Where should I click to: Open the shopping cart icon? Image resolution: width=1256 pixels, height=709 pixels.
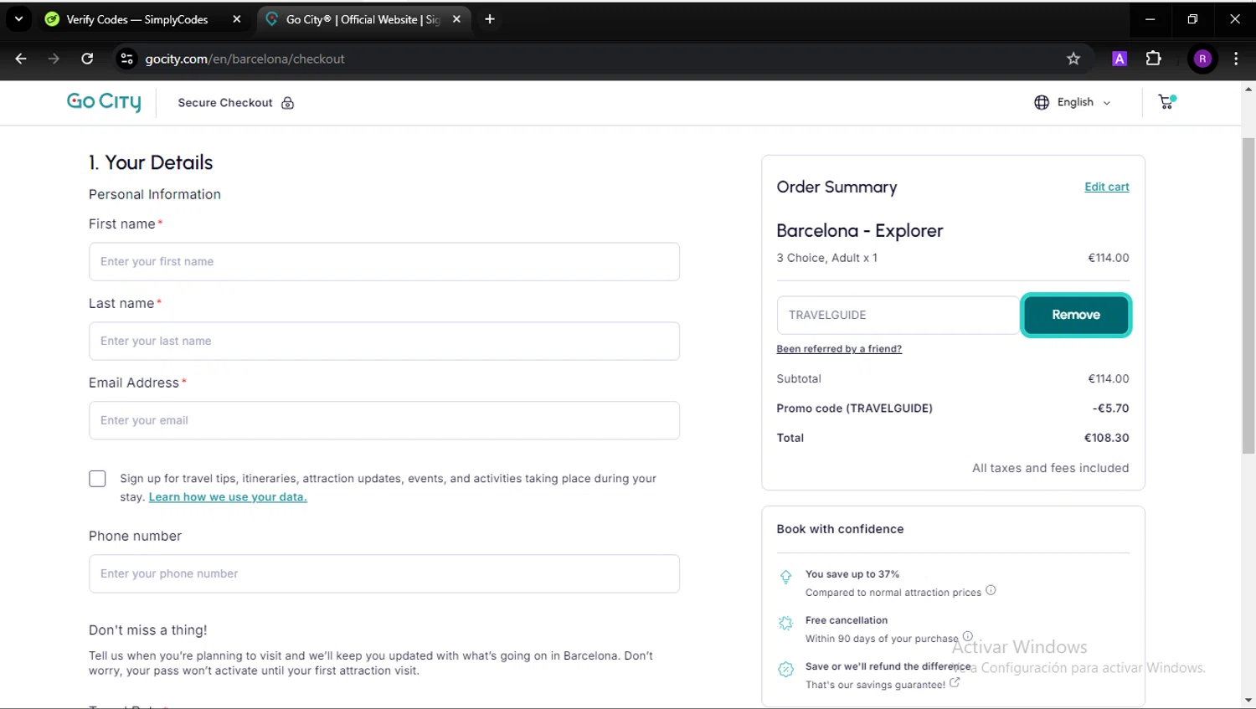(x=1166, y=102)
